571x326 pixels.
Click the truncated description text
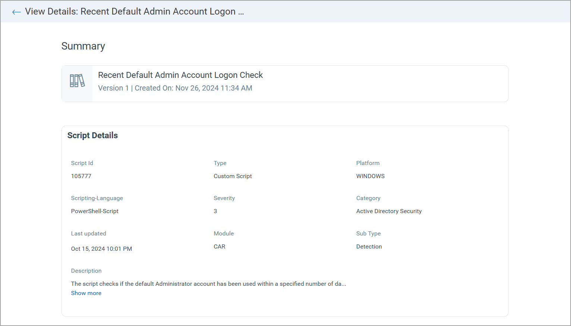[x=208, y=284]
